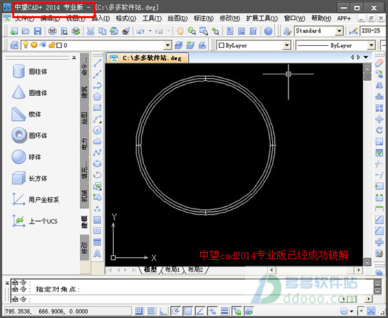Screen dimensions: 388x318
Task: Open the 格式(O) menu
Action: point(126,18)
